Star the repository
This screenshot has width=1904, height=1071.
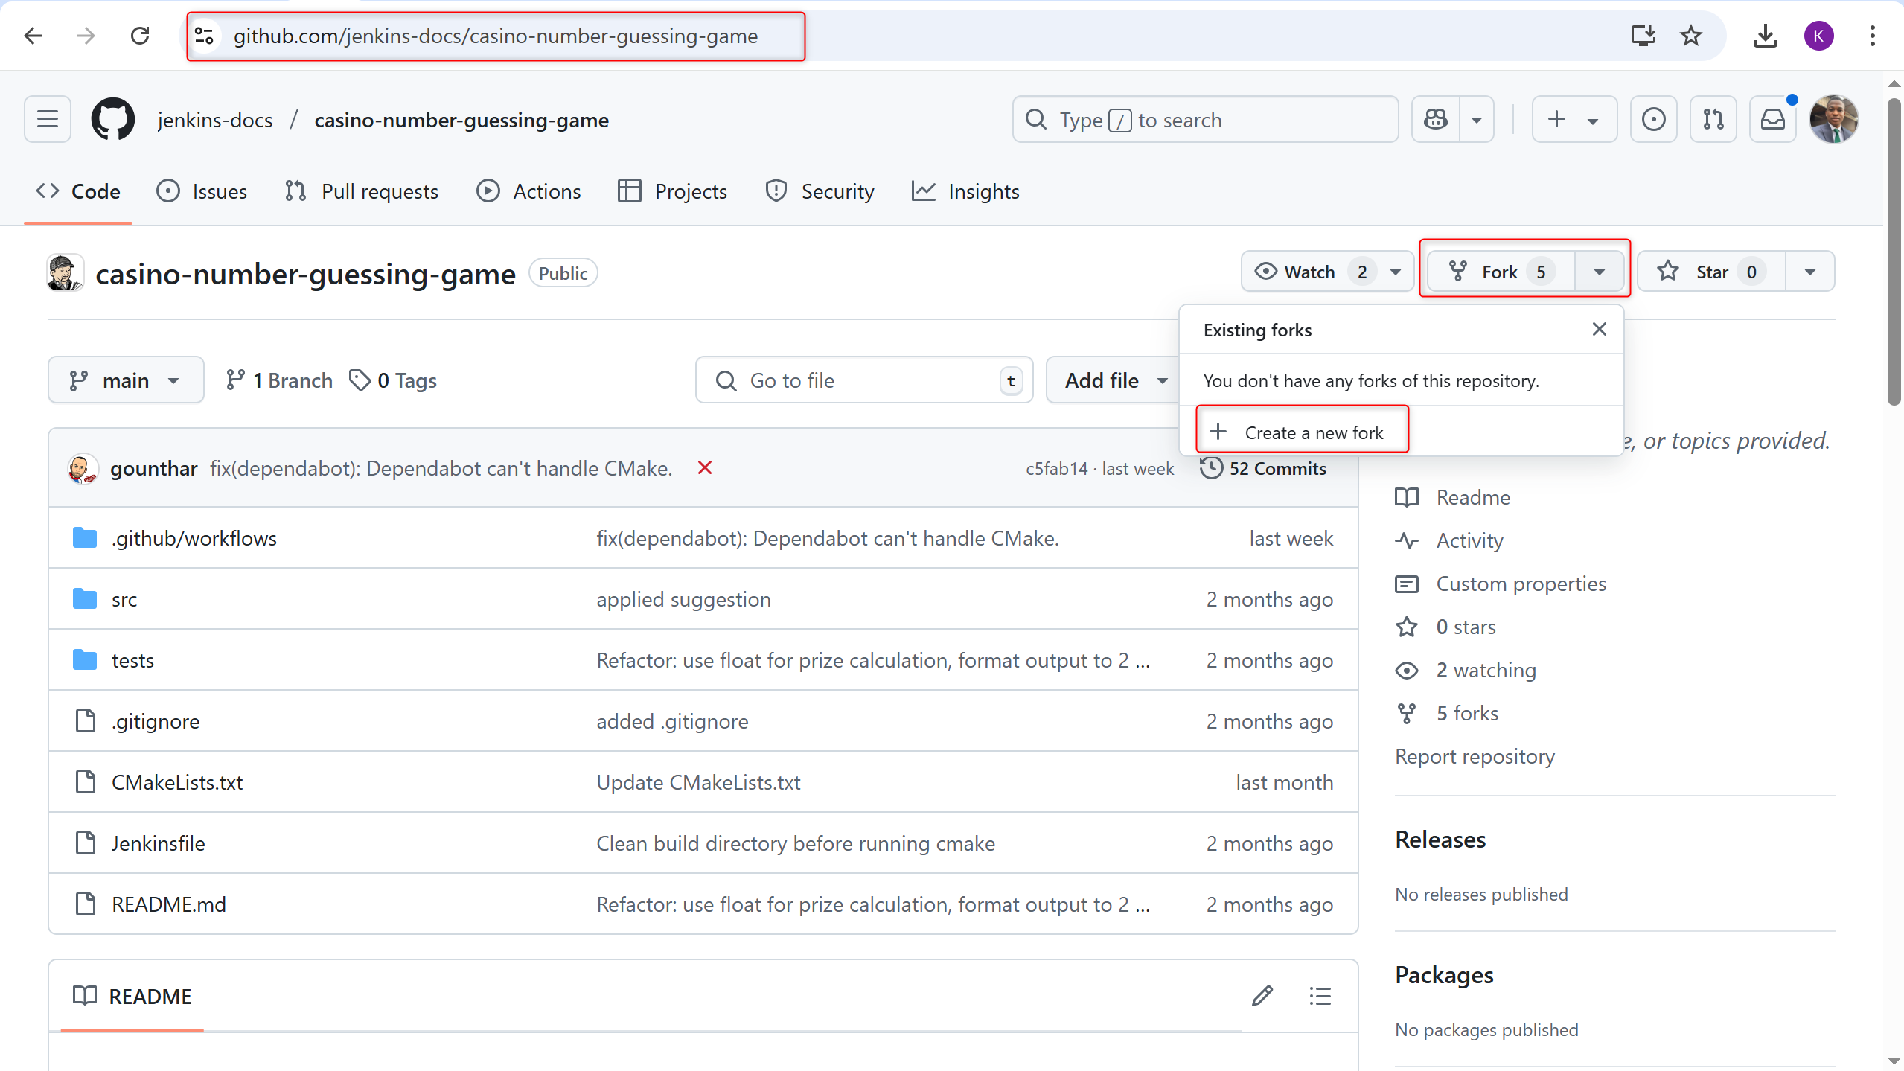click(1711, 272)
